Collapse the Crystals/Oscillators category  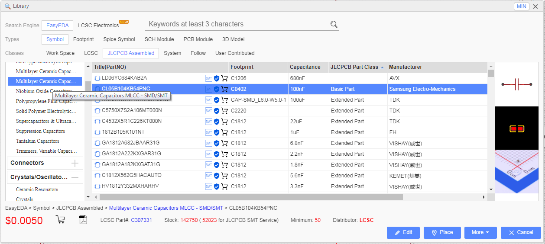click(75, 177)
